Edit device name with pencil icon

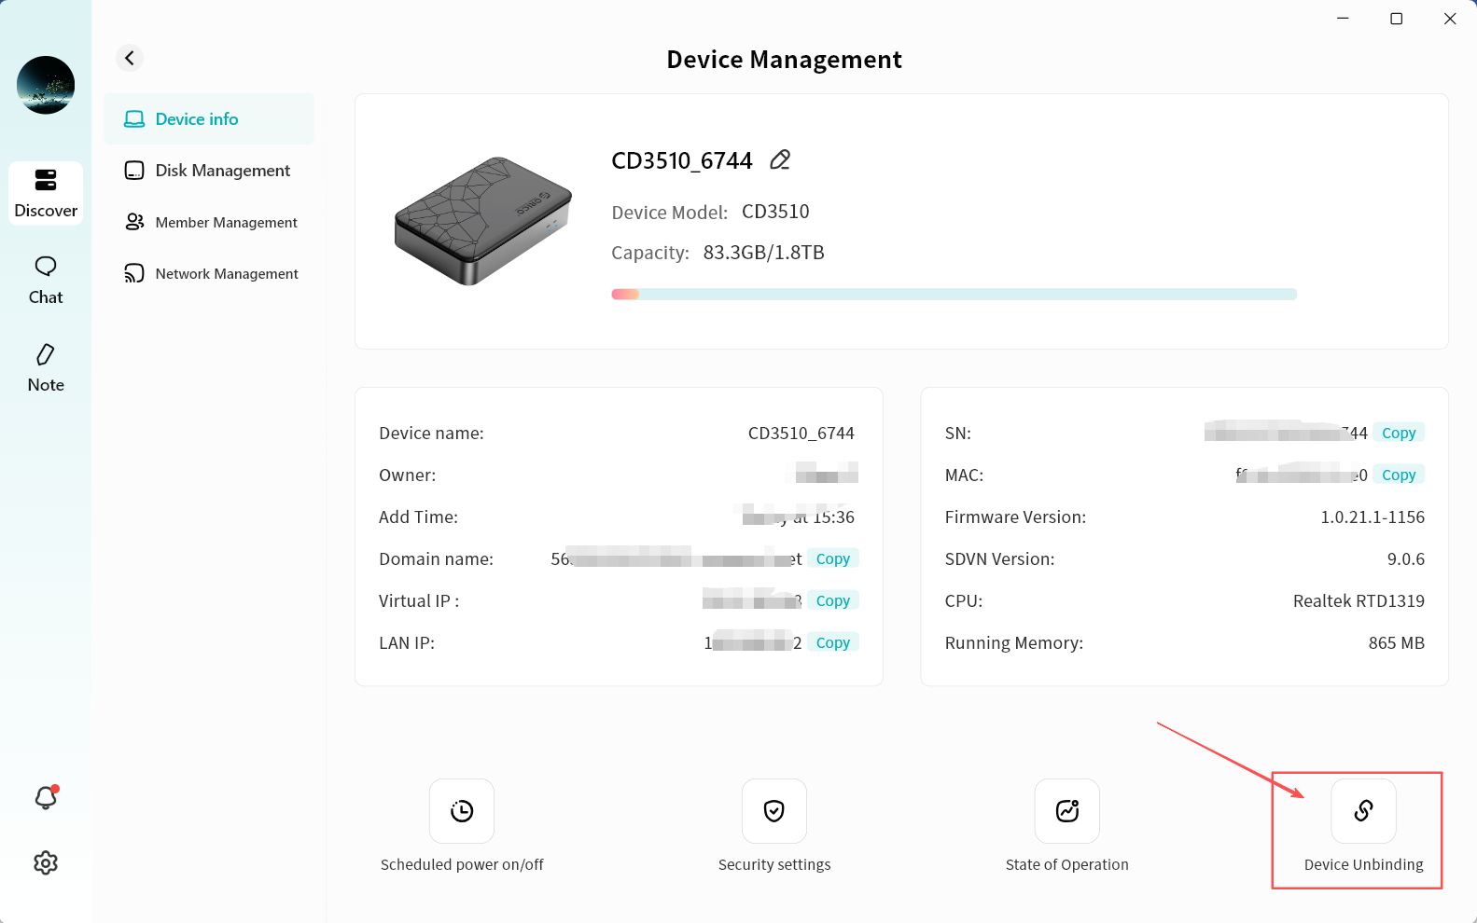tap(780, 160)
